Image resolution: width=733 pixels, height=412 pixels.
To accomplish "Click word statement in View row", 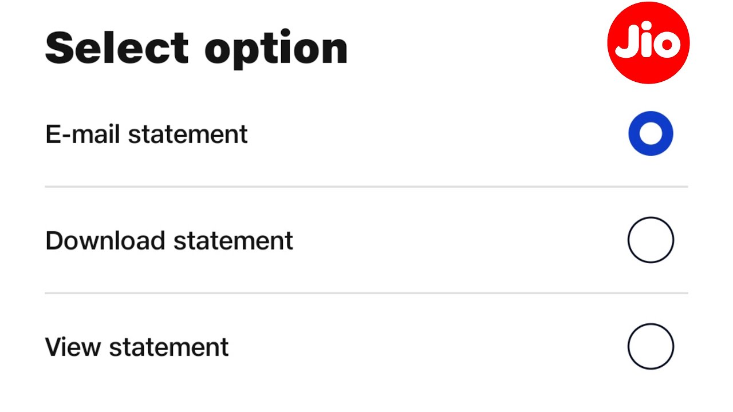I will click(x=169, y=347).
